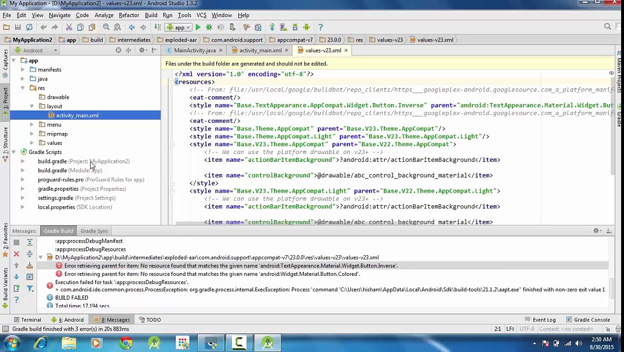Select activity_main.xml in project tree
The image size is (624, 352).
click(x=85, y=115)
